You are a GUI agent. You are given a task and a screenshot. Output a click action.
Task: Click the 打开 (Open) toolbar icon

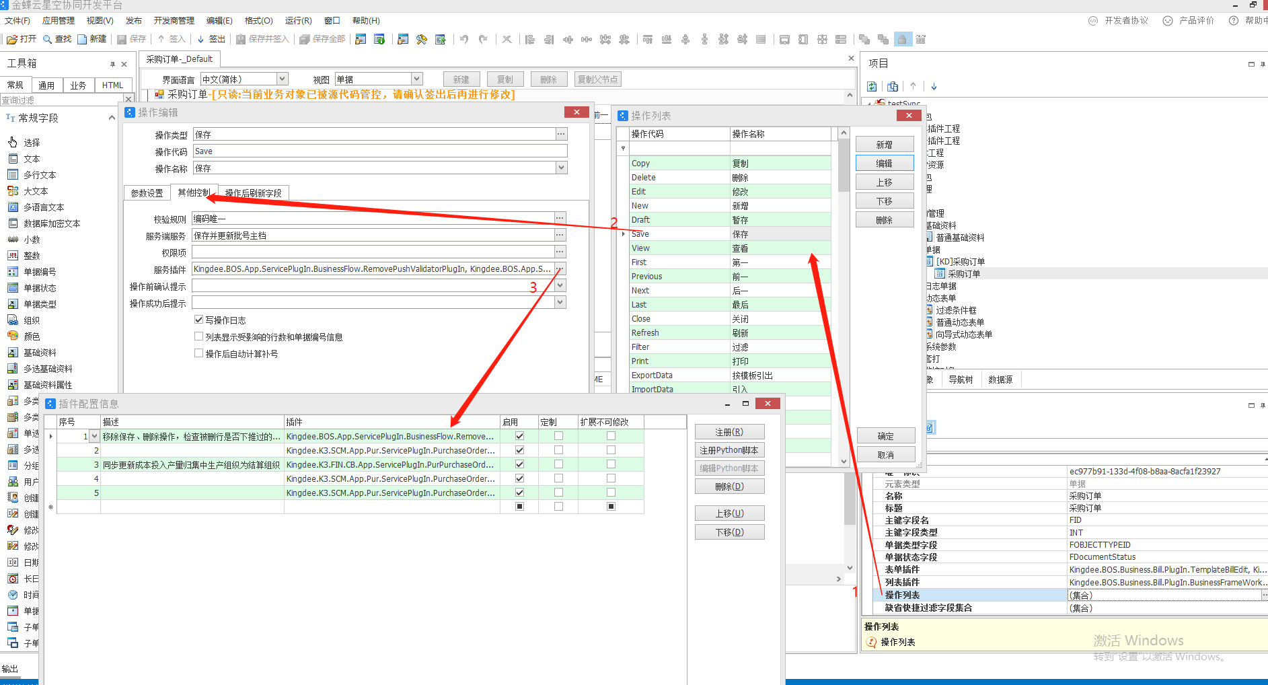[12, 40]
